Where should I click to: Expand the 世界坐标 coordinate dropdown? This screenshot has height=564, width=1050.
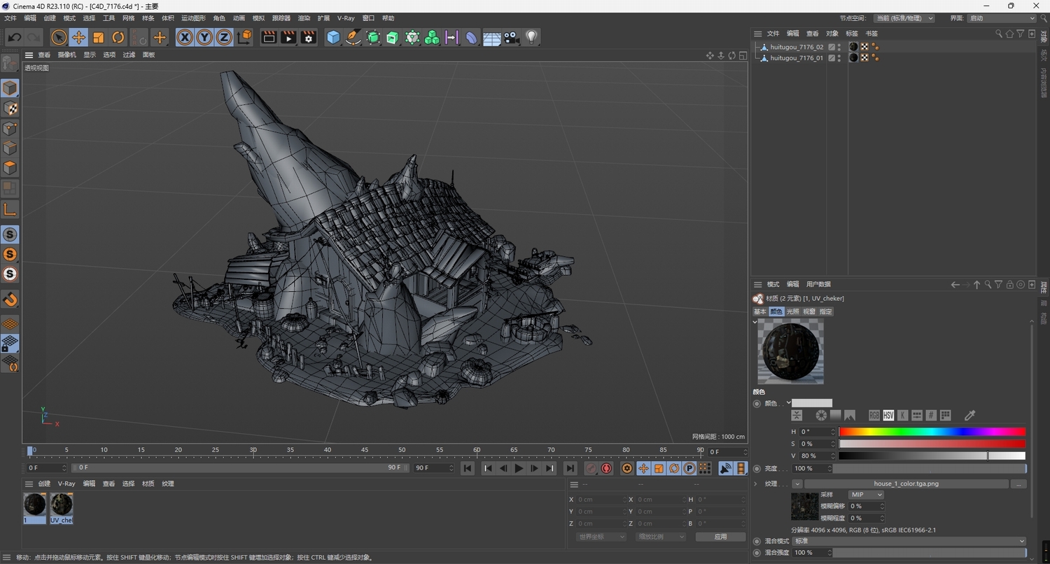click(x=601, y=537)
